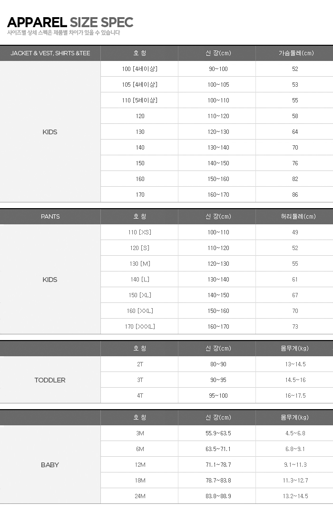Viewport: 333px width, 512px height.
Task: Click the 가슴둘레(cm) column header
Action: tap(296, 53)
